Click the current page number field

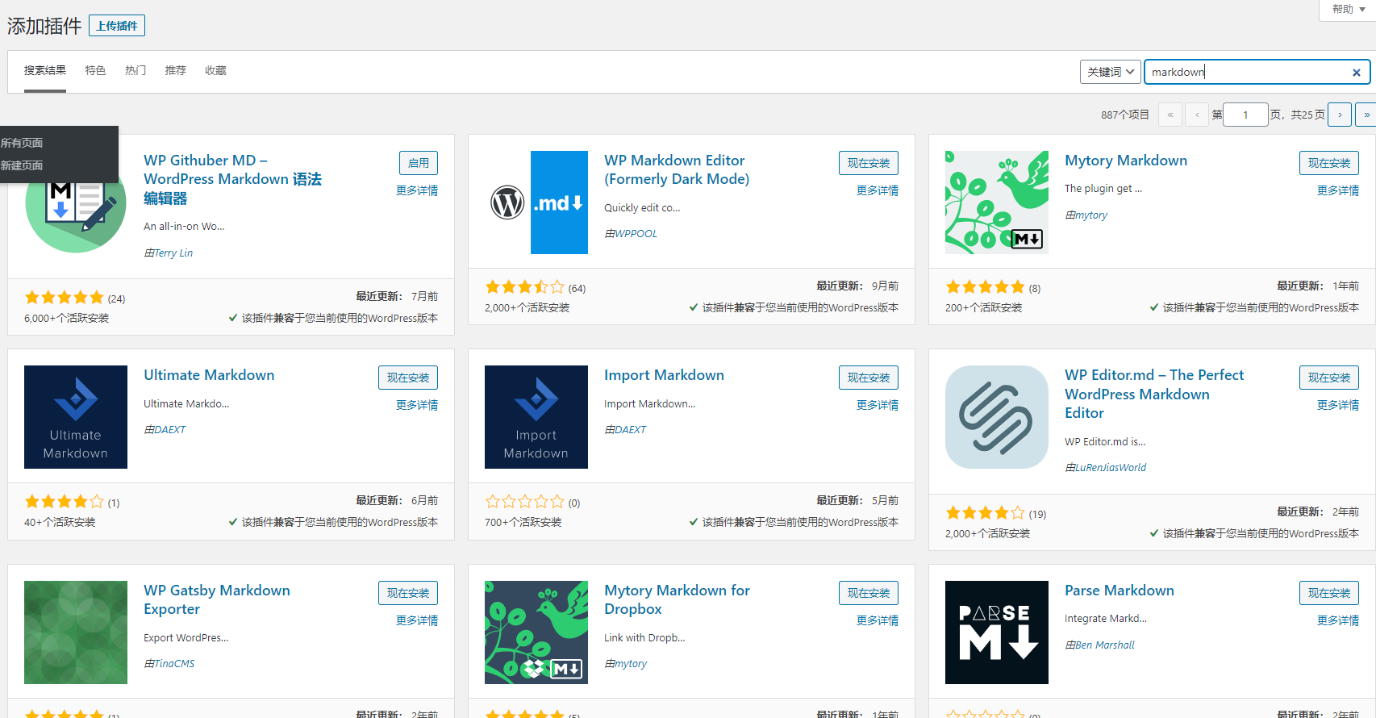pos(1245,115)
